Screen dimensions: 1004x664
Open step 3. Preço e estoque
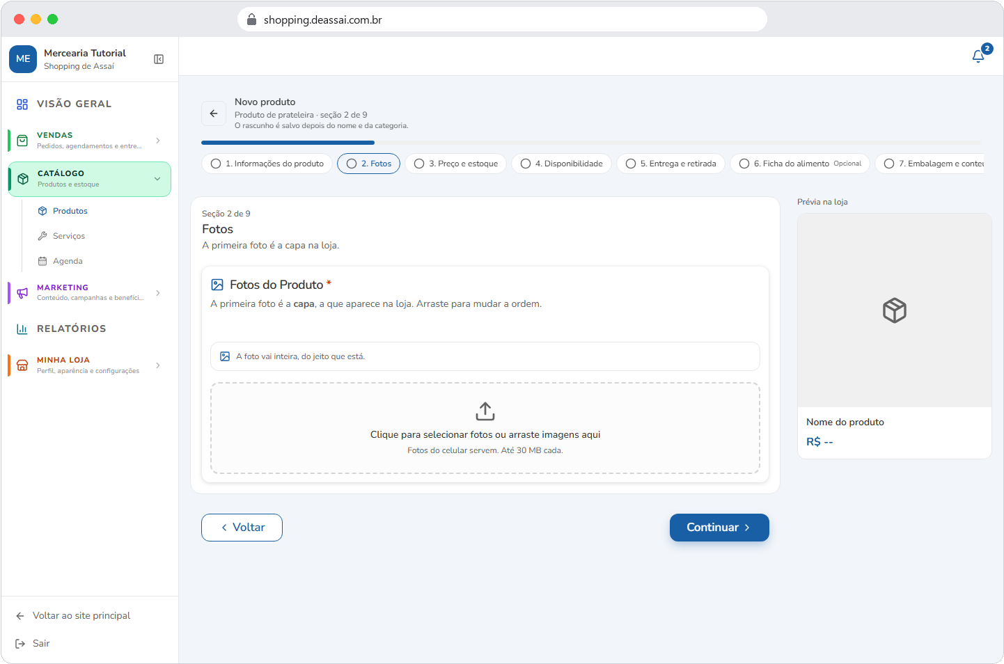pos(456,164)
